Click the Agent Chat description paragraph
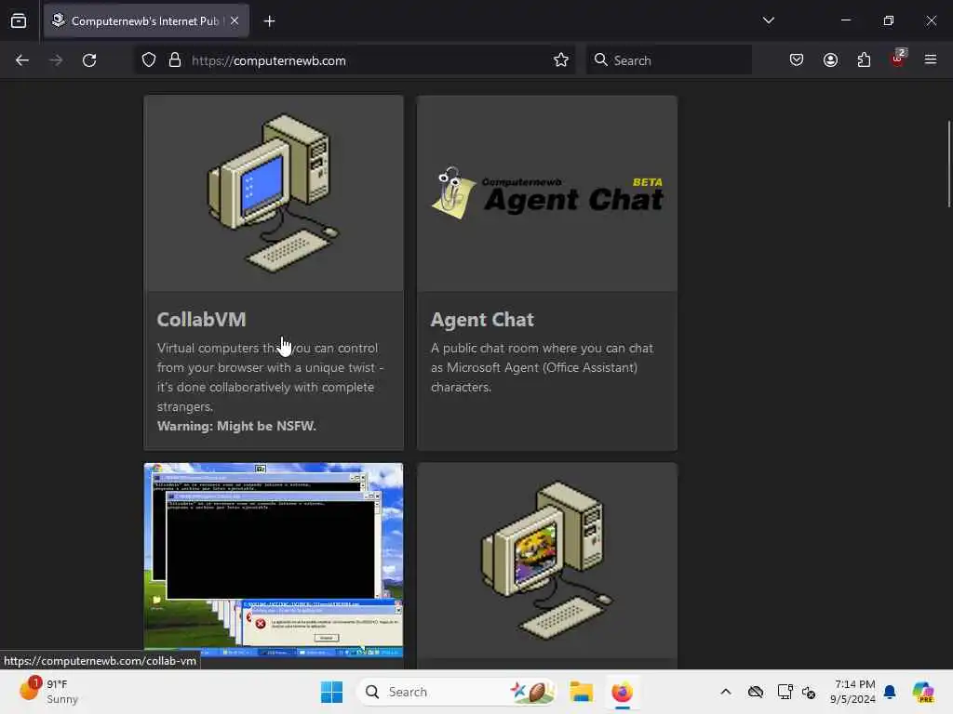Viewport: 953px width, 714px height. [x=542, y=367]
